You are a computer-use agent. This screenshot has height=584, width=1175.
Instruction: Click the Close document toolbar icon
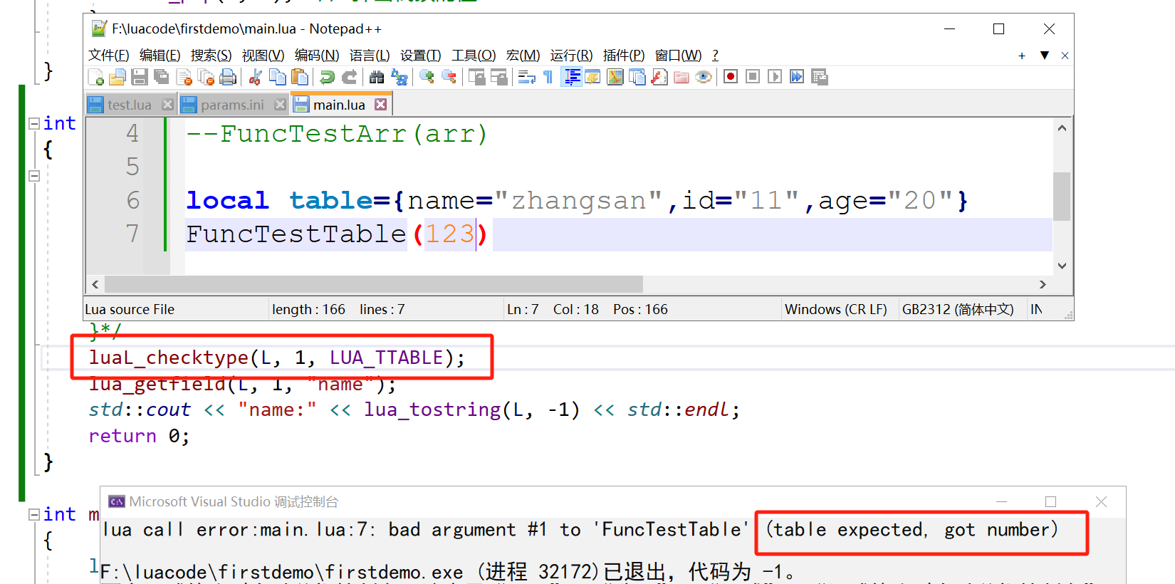coord(184,77)
